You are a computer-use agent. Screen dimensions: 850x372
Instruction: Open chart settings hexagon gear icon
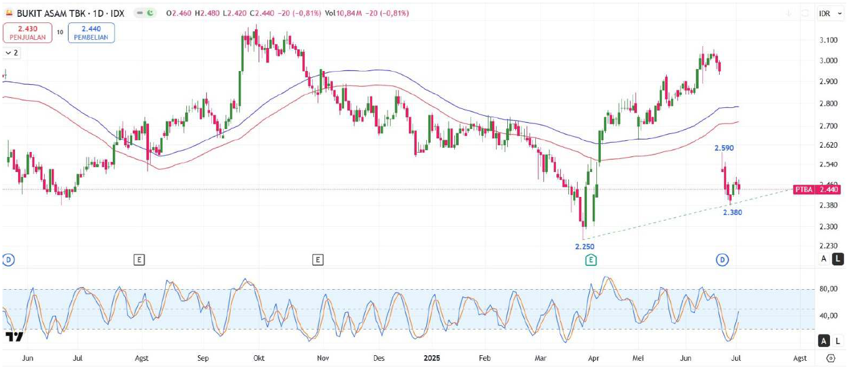[x=830, y=358]
